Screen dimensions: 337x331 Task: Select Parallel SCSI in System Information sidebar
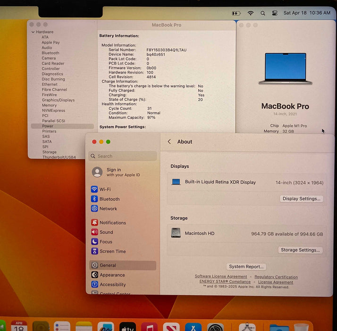pos(53,121)
